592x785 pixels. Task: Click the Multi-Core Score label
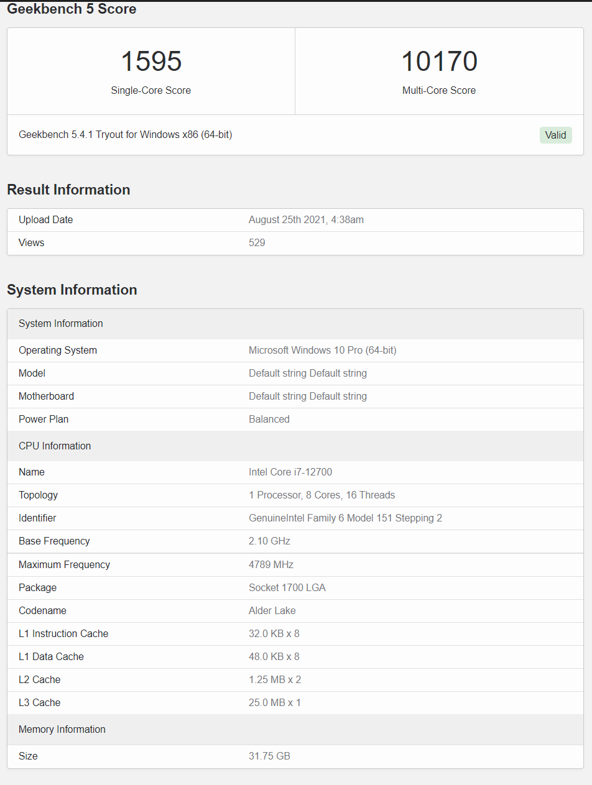tap(439, 90)
